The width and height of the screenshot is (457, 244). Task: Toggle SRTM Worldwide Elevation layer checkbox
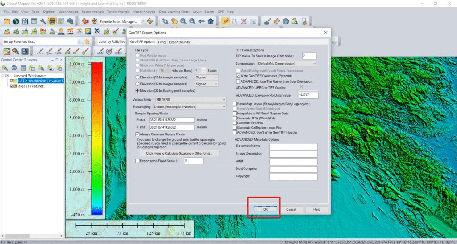(12, 81)
